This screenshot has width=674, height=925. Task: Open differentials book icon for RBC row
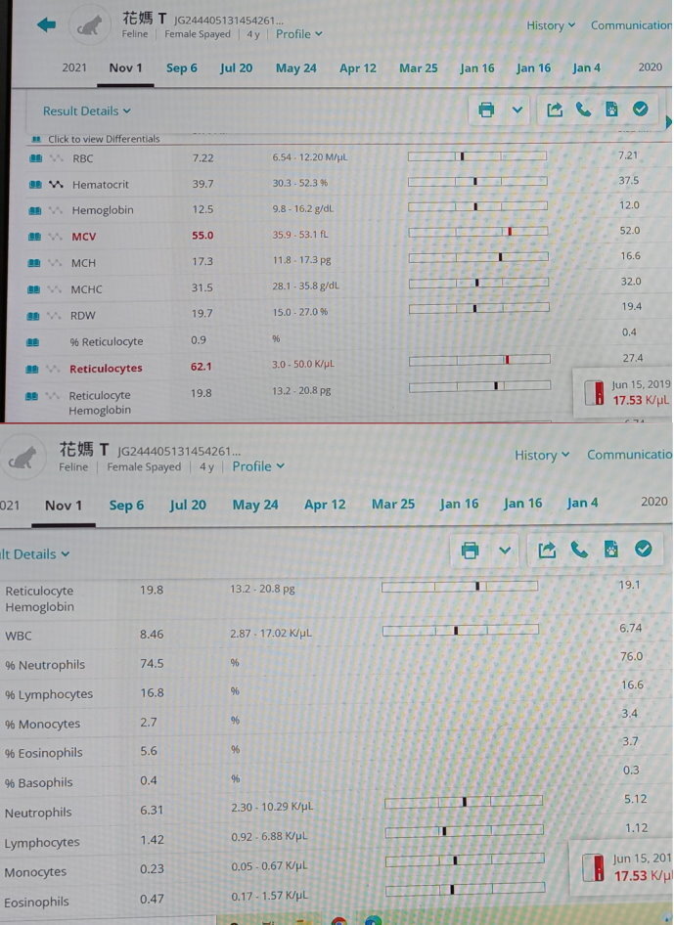point(35,158)
